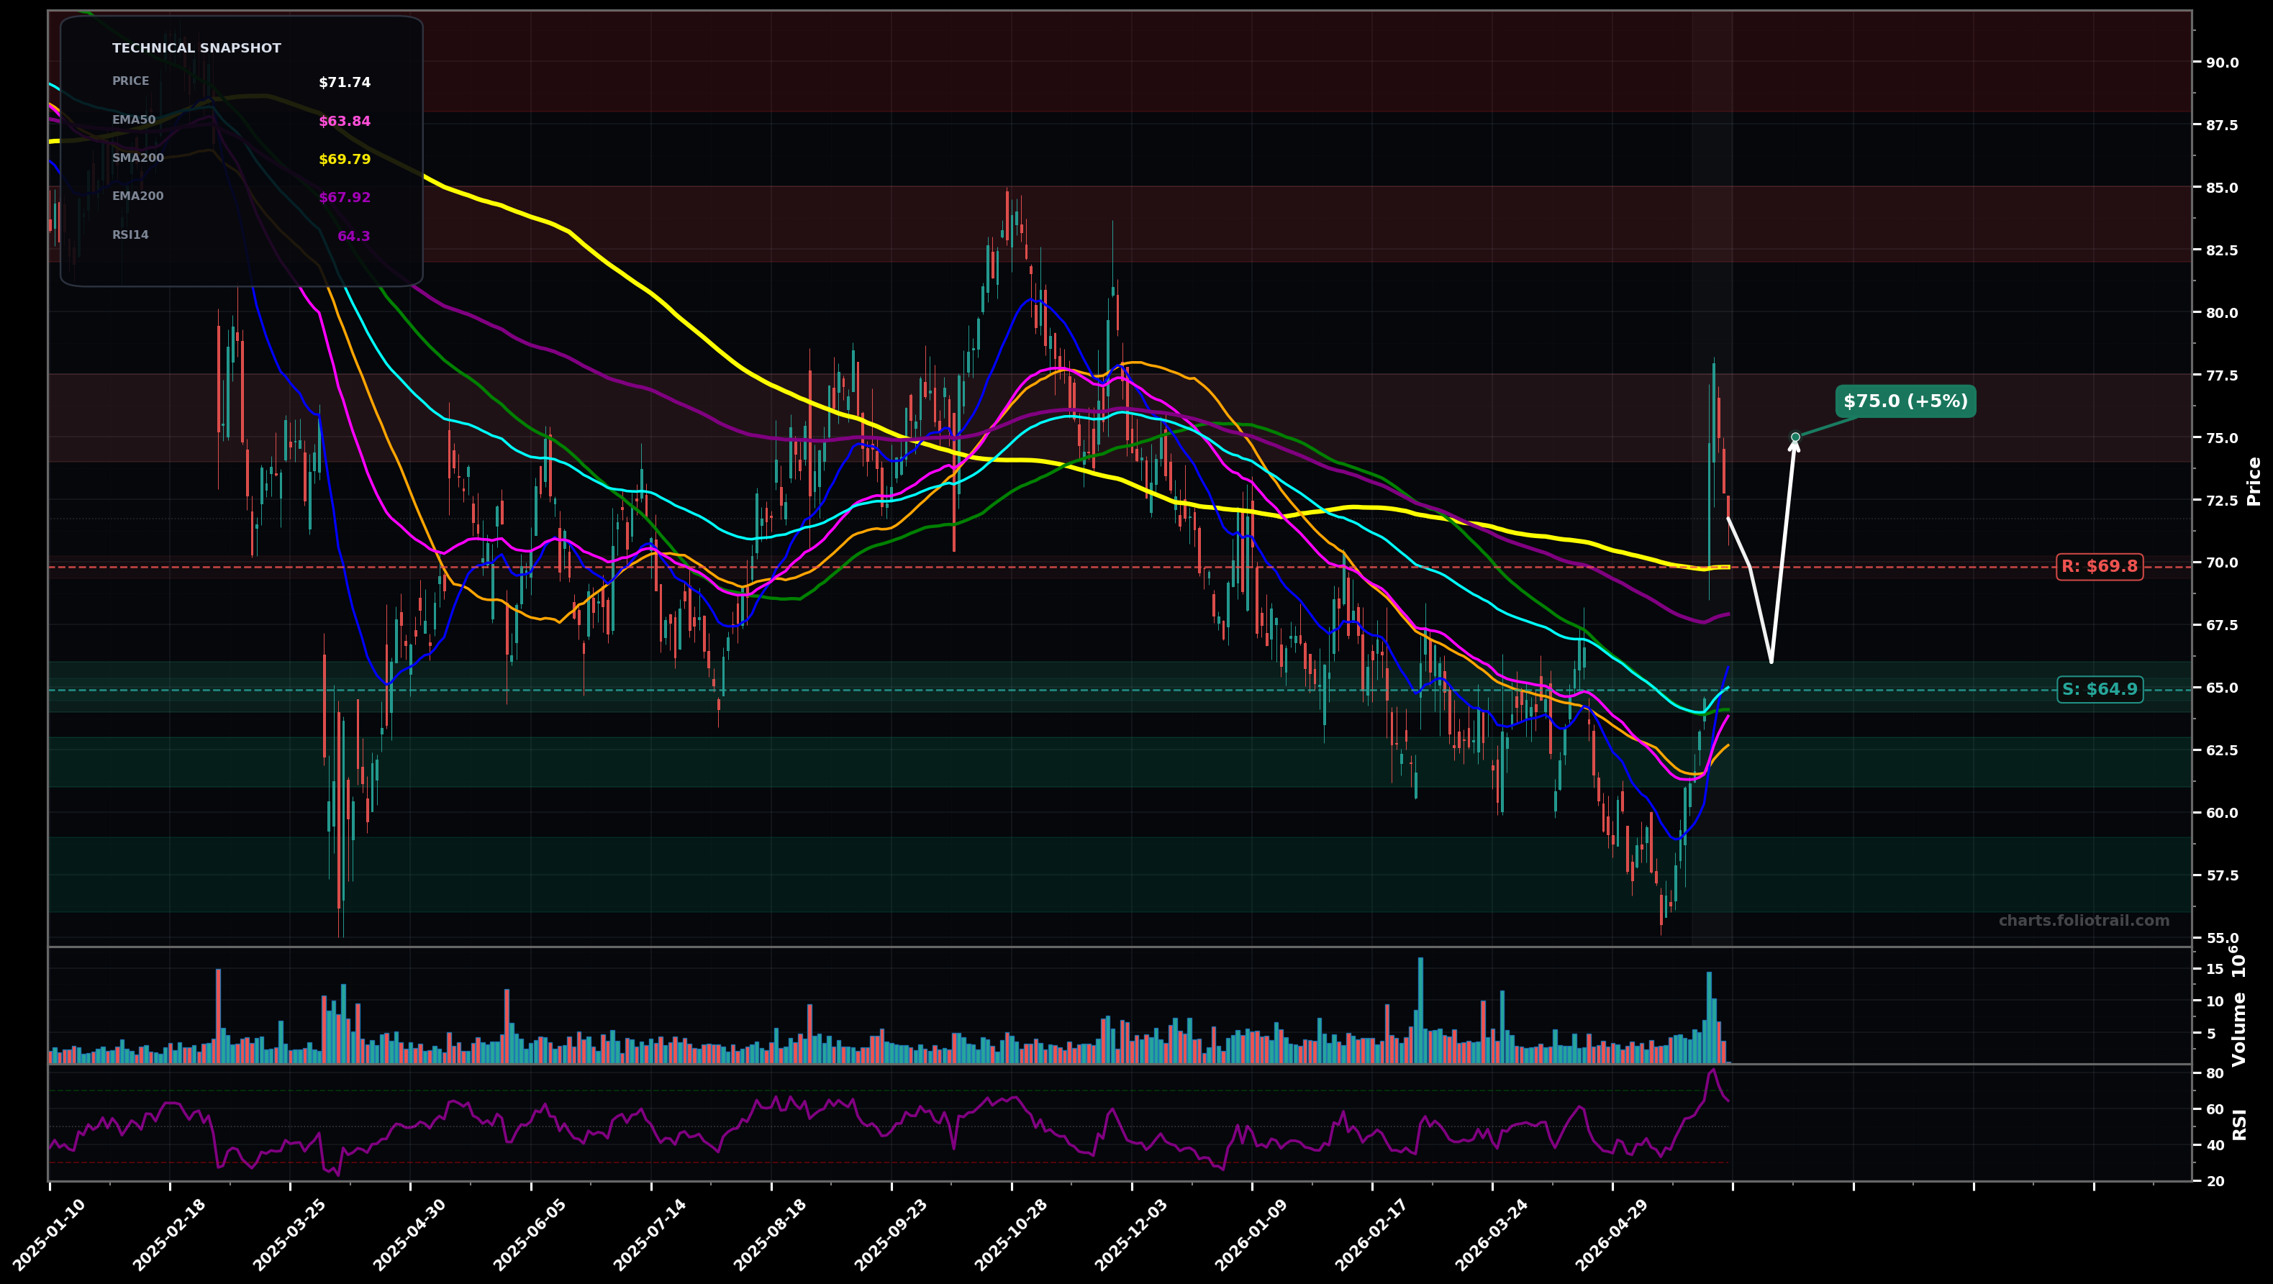
Task: Click the 2026-03-24 date axis label
Action: [x=1491, y=1234]
